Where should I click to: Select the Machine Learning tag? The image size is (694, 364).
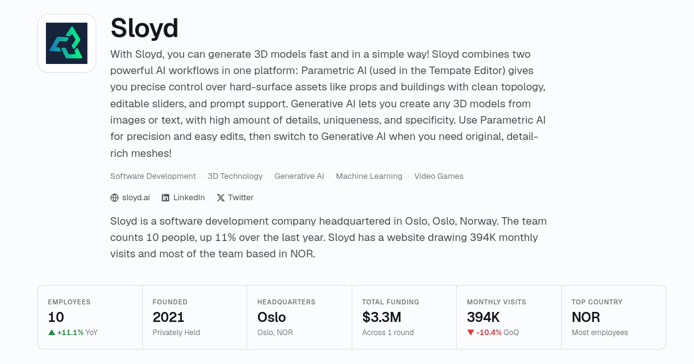[x=369, y=176]
